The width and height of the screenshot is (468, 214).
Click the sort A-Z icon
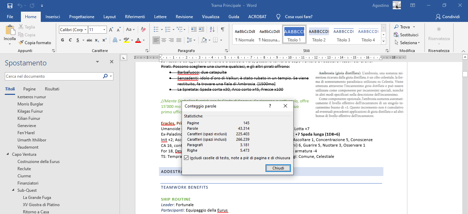(x=212, y=29)
